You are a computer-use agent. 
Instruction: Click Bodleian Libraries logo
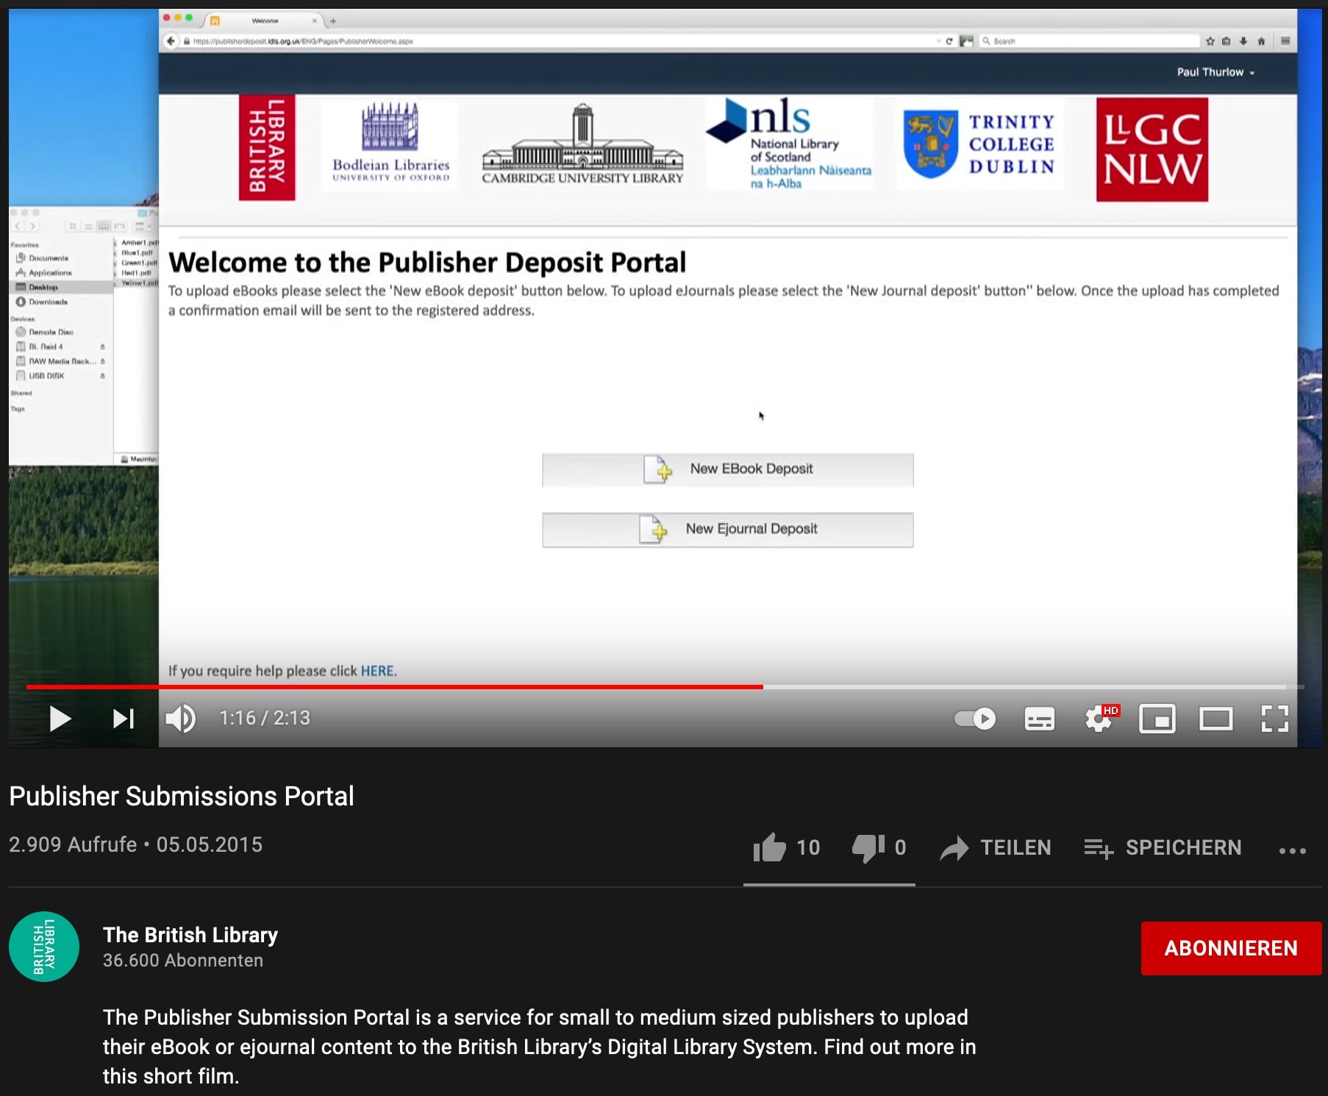pos(390,143)
